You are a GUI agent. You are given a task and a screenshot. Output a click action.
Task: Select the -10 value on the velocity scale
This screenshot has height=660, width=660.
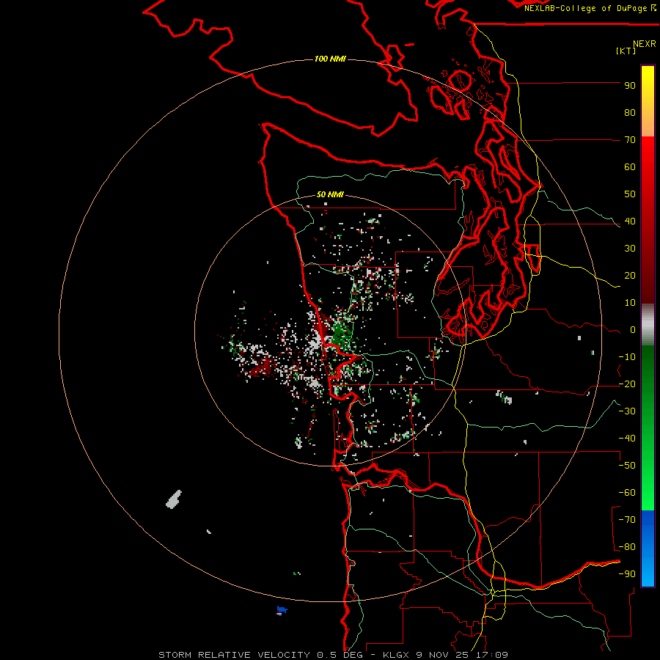click(627, 357)
